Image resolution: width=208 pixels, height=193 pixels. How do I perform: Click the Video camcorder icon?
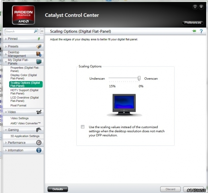point(39,112)
